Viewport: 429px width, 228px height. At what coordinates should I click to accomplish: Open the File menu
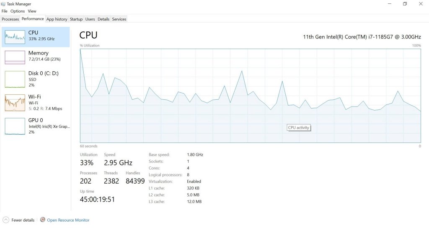(x=4, y=11)
